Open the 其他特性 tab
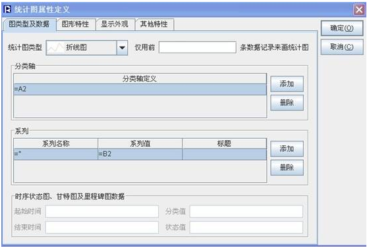Screen dimensions: 369x250 tap(154, 24)
